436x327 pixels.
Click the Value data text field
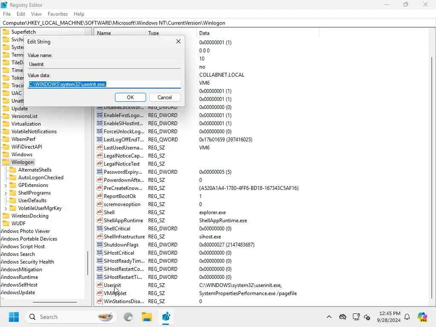tap(104, 84)
